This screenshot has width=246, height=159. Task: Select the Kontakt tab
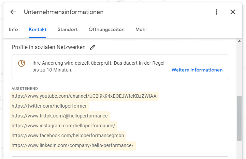38,29
